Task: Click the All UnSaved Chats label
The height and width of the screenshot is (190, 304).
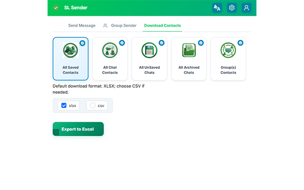Action: 149,70
